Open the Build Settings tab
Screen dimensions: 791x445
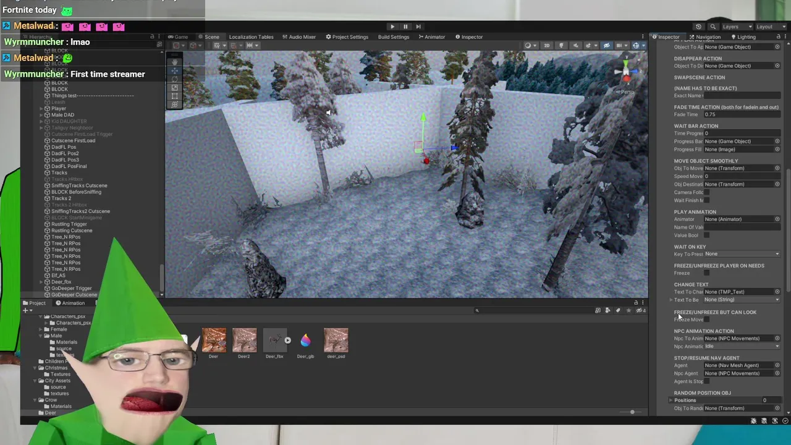click(x=394, y=37)
